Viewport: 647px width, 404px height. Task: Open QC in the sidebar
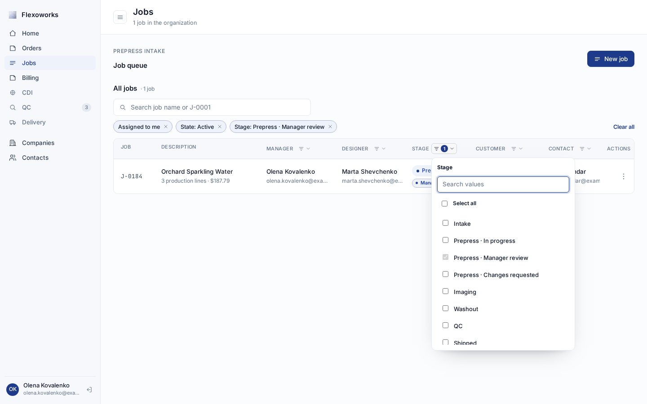point(50,107)
